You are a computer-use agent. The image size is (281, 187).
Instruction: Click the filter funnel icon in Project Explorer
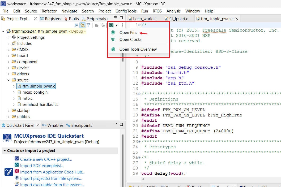[88, 25]
